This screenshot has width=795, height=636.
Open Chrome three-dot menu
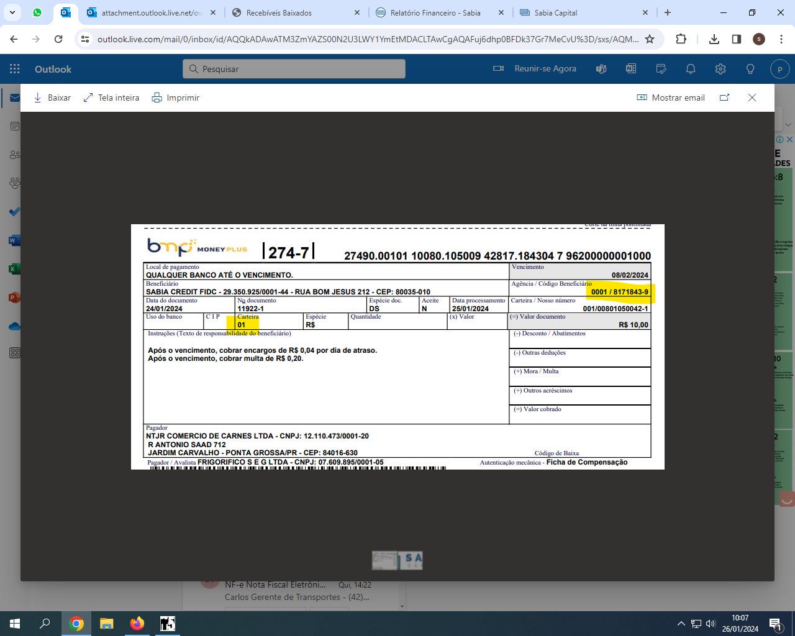(781, 39)
